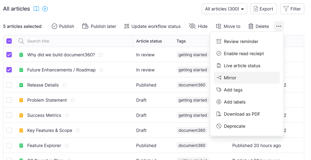Click the getting started tag on Success Metrics row
The height and width of the screenshot is (160, 311).
click(193, 115)
